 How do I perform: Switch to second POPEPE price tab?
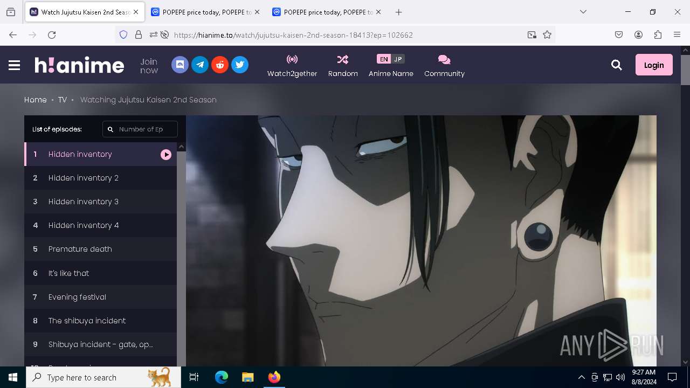coord(327,12)
